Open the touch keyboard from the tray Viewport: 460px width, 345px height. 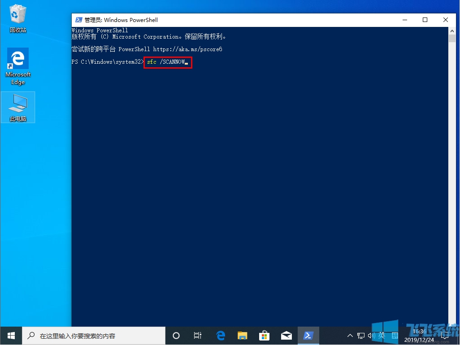[394, 336]
